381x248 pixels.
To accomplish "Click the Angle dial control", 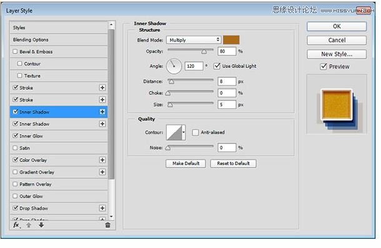I will click(x=174, y=66).
